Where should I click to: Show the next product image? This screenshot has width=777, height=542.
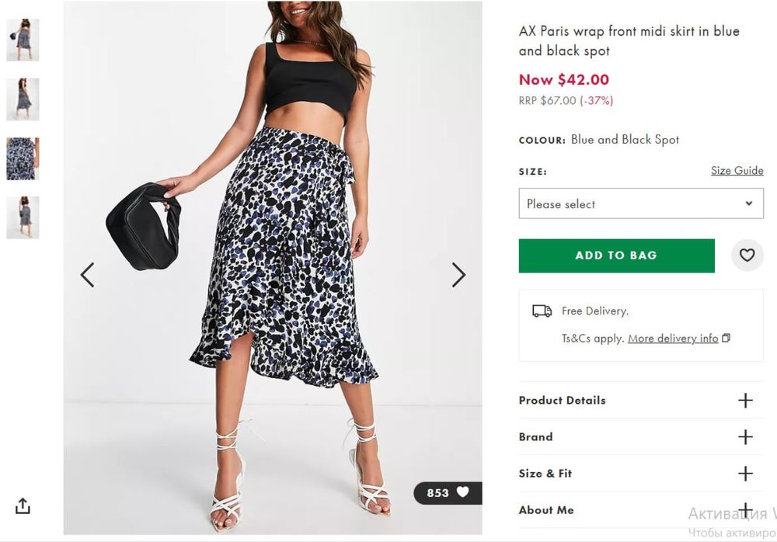458,275
